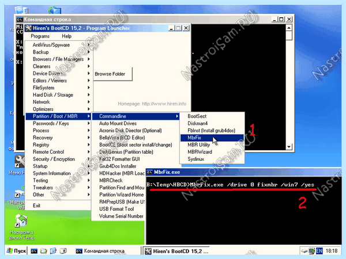Viewport: 346px width, 259px height.
Task: Open FileSystem category
Action: (58, 87)
